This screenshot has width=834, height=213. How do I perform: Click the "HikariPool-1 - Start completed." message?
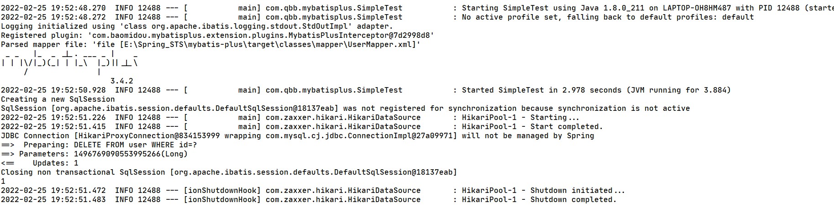click(532, 126)
